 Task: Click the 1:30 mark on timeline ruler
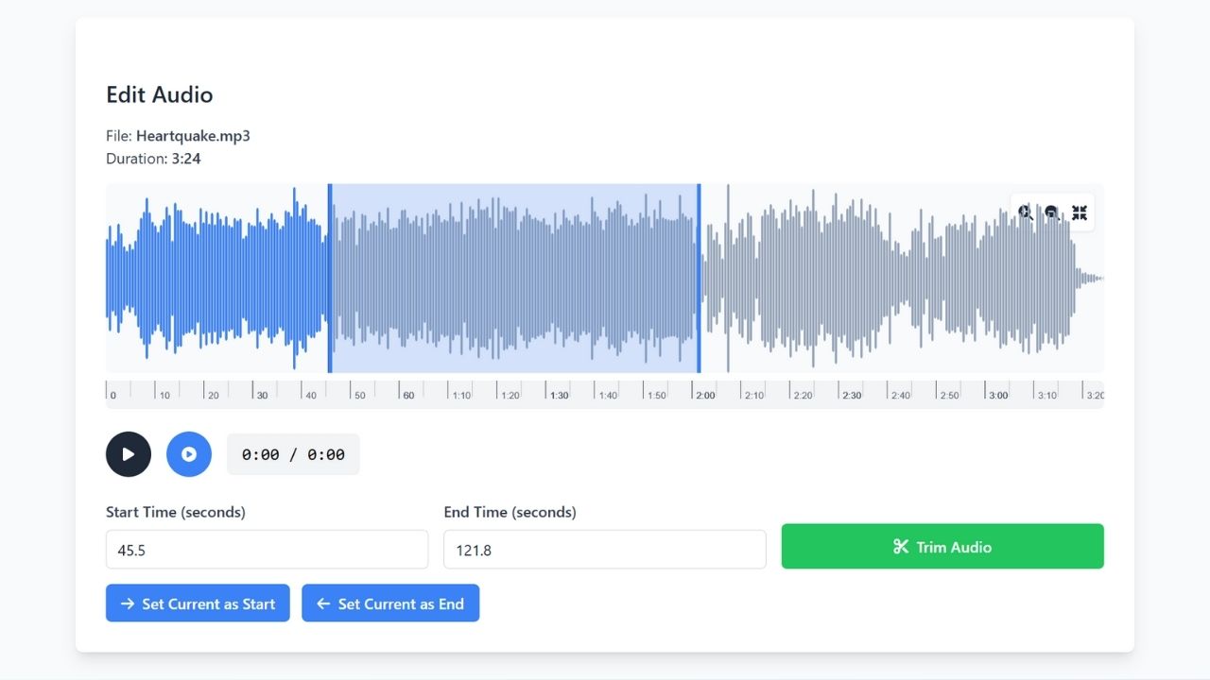(x=559, y=395)
